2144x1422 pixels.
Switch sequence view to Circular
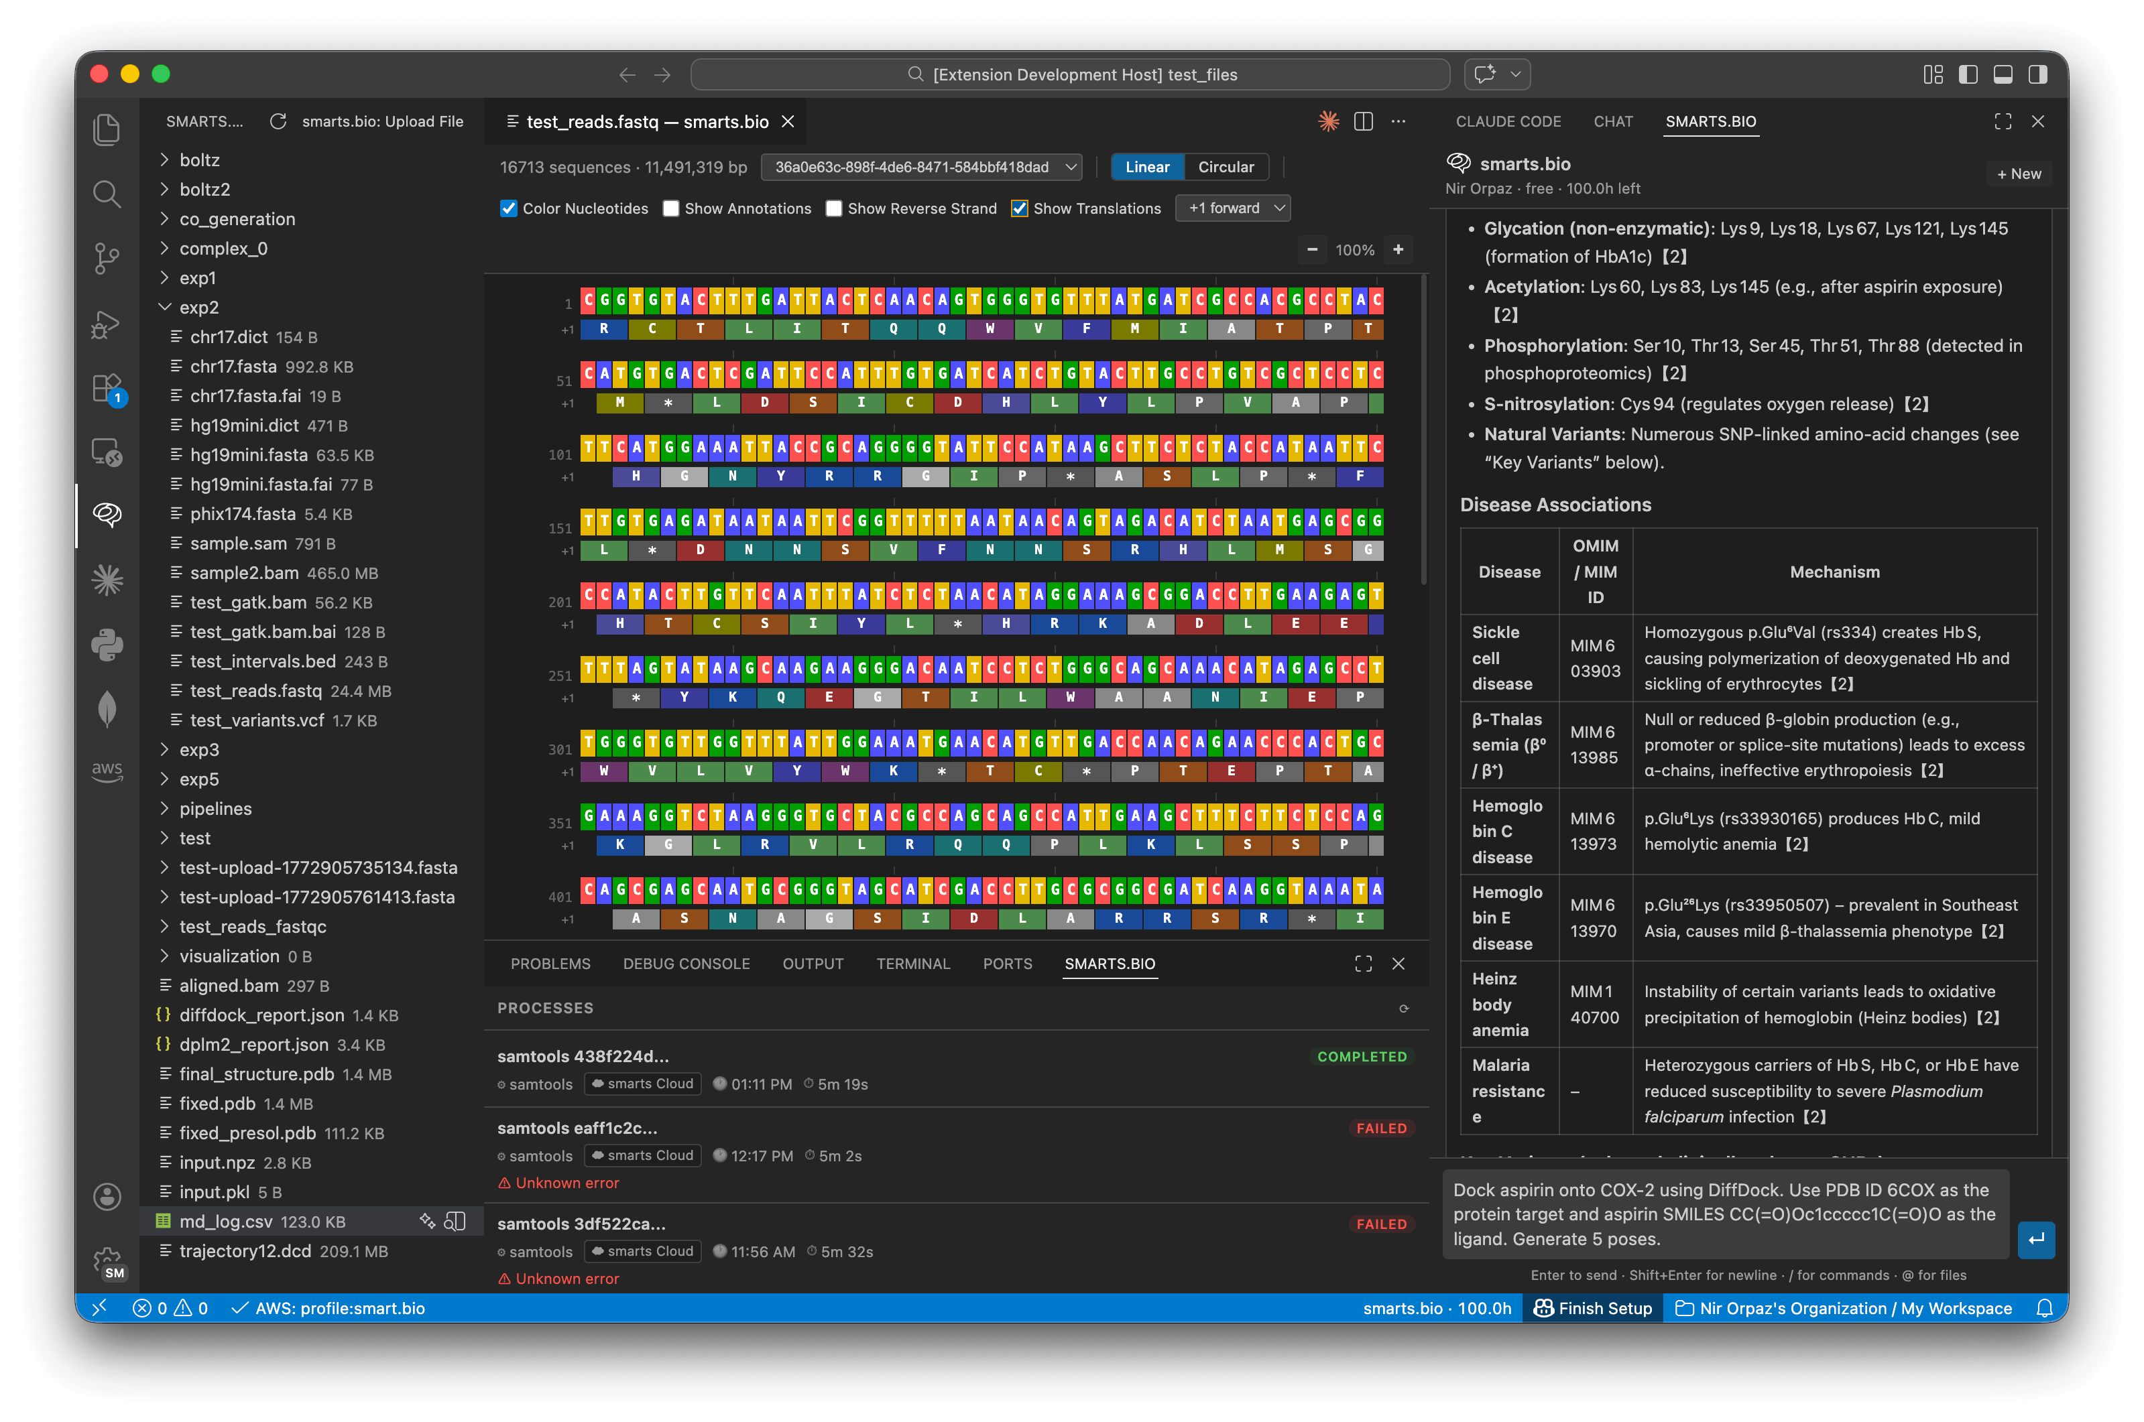pos(1226,167)
